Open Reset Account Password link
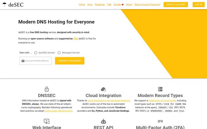Viewport: 207px width, 129px height. (147, 5)
